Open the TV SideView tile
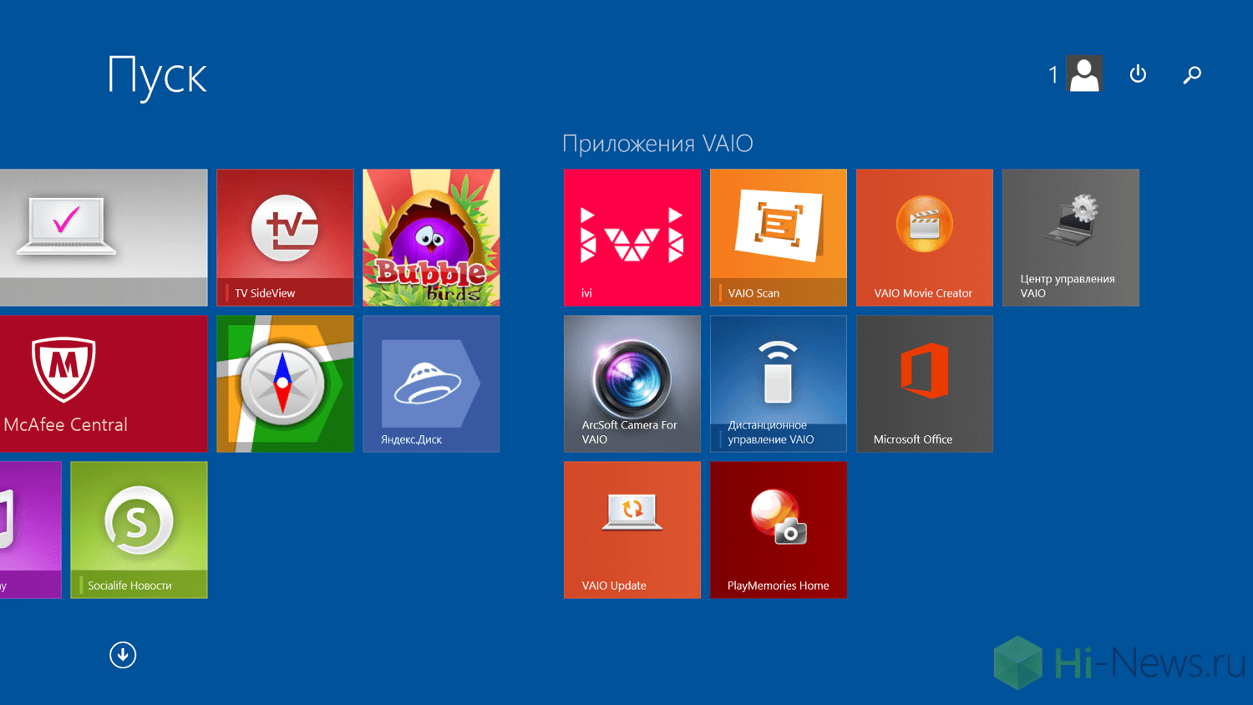Image resolution: width=1253 pixels, height=705 pixels. tap(285, 237)
